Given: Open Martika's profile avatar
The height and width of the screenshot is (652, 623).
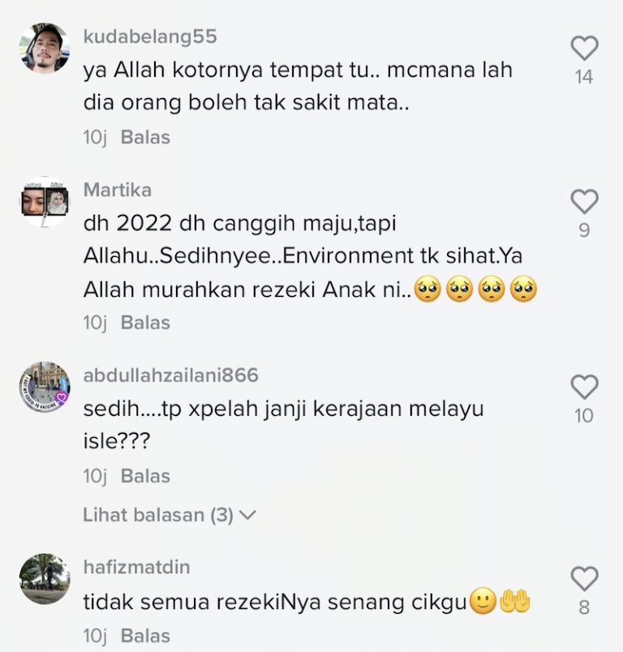Looking at the screenshot, I should pyautogui.click(x=45, y=202).
